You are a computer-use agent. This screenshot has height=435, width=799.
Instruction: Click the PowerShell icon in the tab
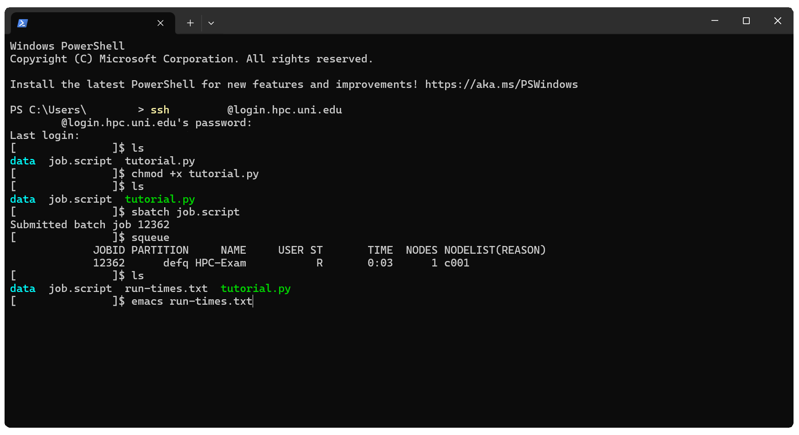pos(22,23)
